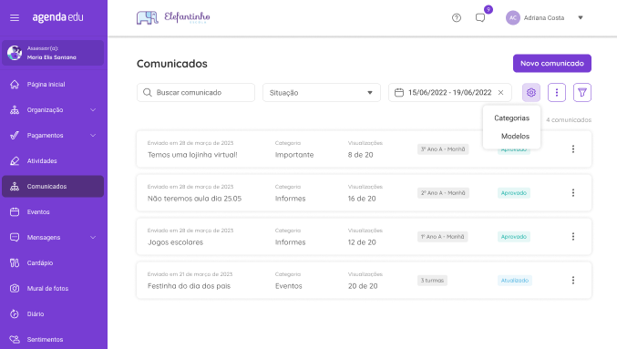Click the Sentimentos icon
Image resolution: width=617 pixels, height=349 pixels.
click(x=15, y=339)
